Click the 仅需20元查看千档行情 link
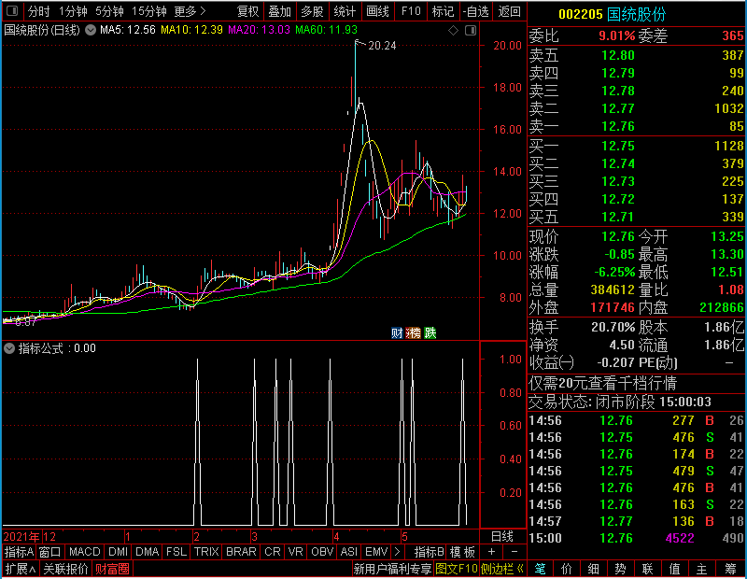Viewport: 747px width, 579px height. 602,383
